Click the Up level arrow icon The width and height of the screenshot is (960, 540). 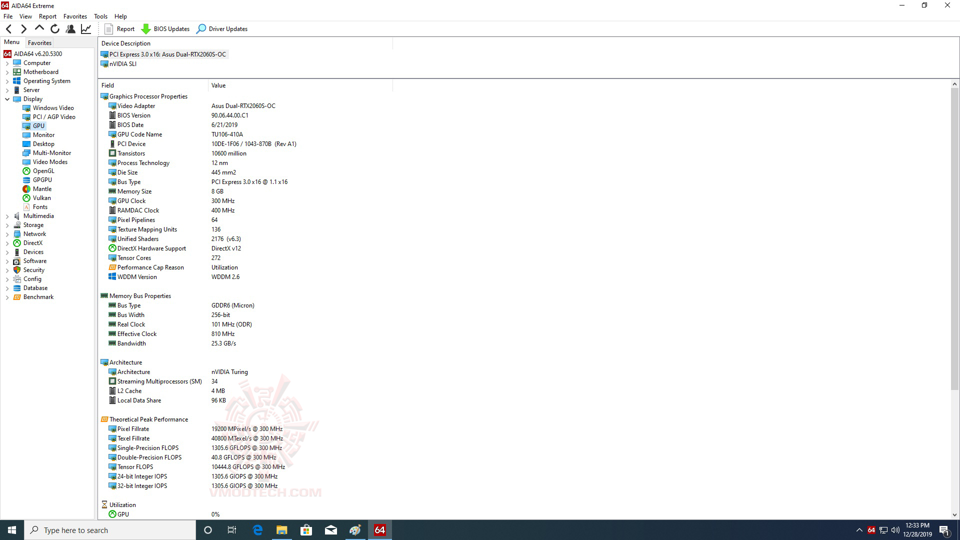[x=39, y=28]
